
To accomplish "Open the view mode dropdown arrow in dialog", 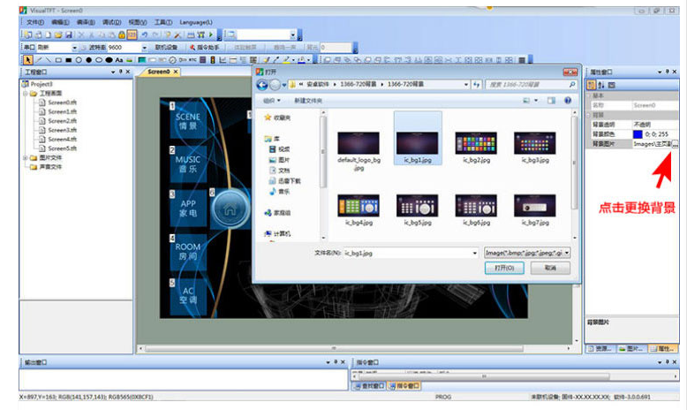I will (x=536, y=101).
